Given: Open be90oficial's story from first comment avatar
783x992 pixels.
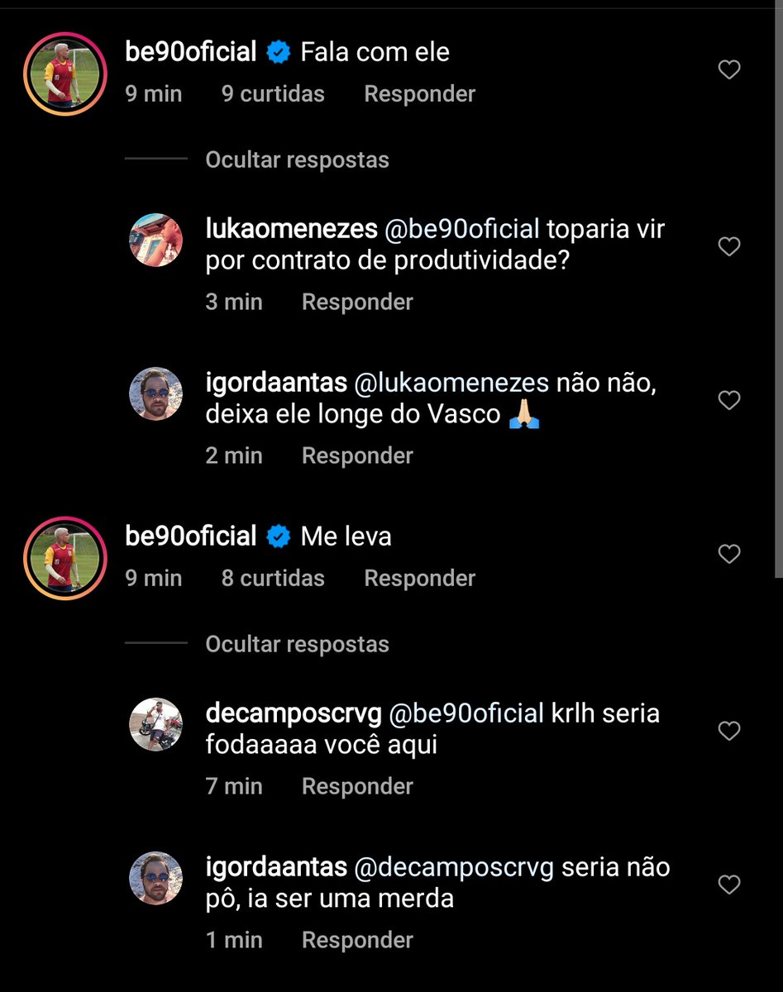Looking at the screenshot, I should 65,74.
